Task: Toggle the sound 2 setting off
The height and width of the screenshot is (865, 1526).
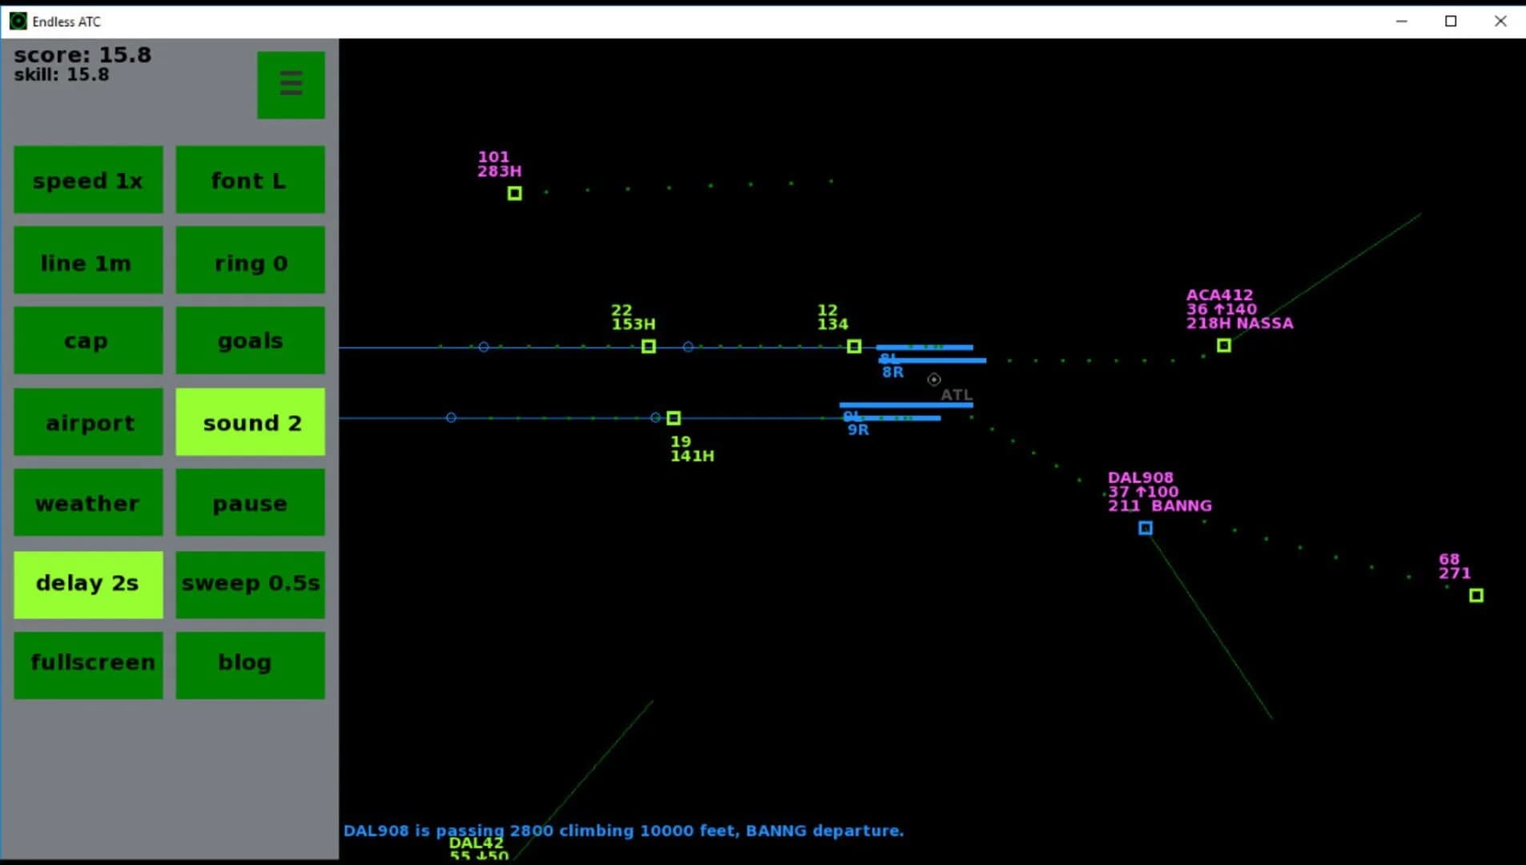Action: (249, 422)
